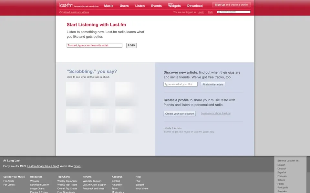Screen dimensions: 310x193
Task: Click the hiring link
Action: [x=77, y=166]
